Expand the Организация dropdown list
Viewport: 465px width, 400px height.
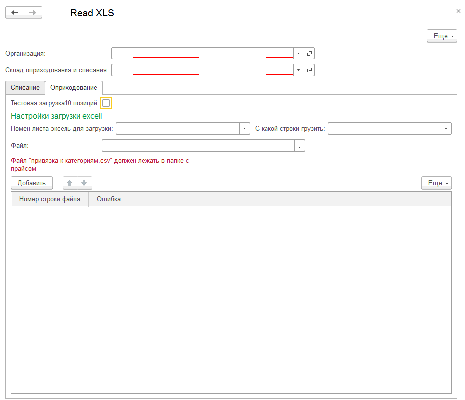[x=298, y=54]
